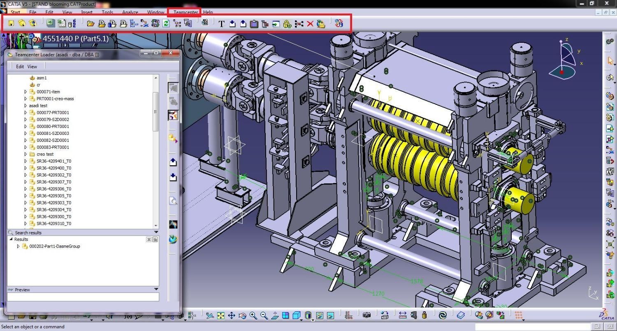Viewport: 617px width, 331px height.
Task: Collapse the Results node
Action: (x=11, y=239)
